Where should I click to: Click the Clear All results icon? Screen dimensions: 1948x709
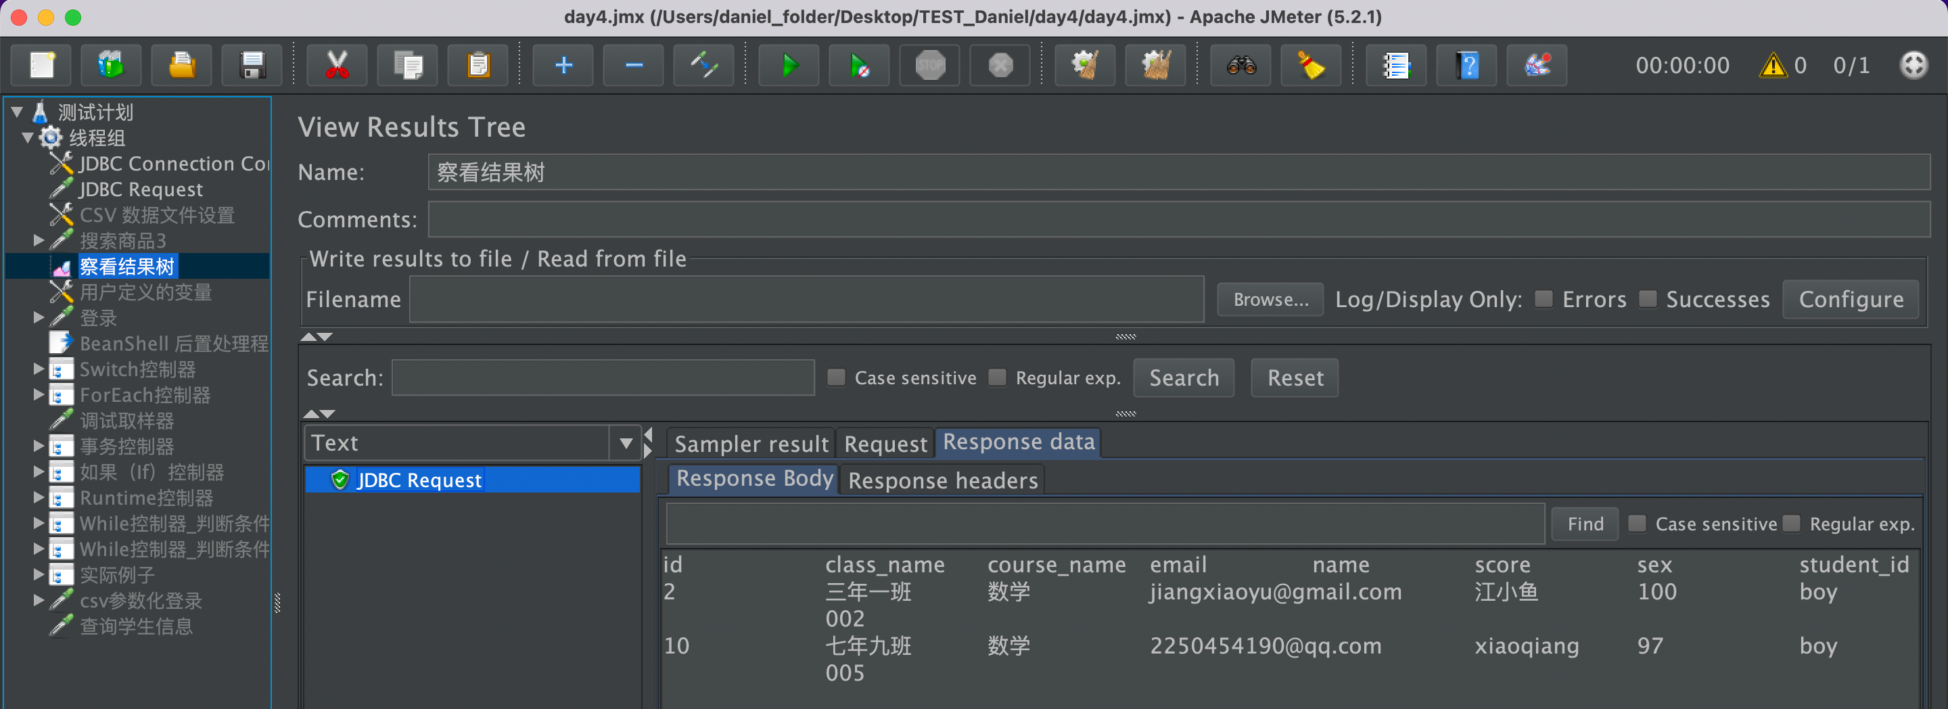point(1156,65)
